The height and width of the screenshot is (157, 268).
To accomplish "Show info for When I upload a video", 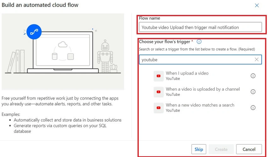I will pyautogui.click(x=253, y=76).
